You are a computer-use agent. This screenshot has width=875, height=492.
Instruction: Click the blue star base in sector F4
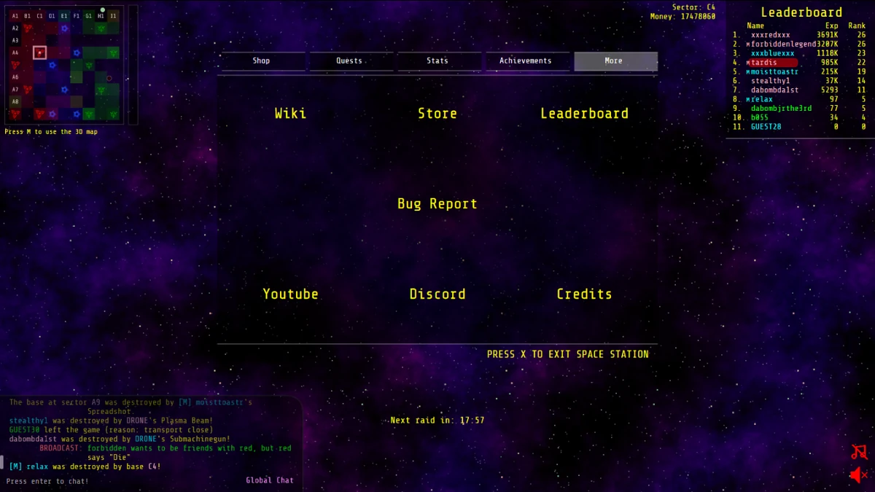pyautogui.click(x=76, y=52)
